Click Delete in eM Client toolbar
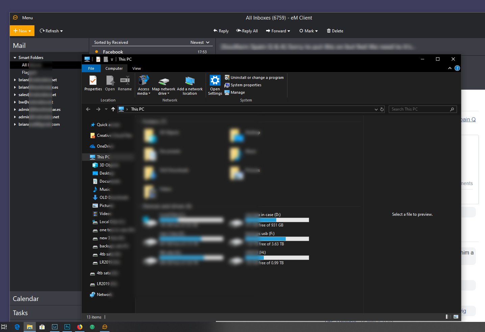The width and height of the screenshot is (485, 332). 335,31
